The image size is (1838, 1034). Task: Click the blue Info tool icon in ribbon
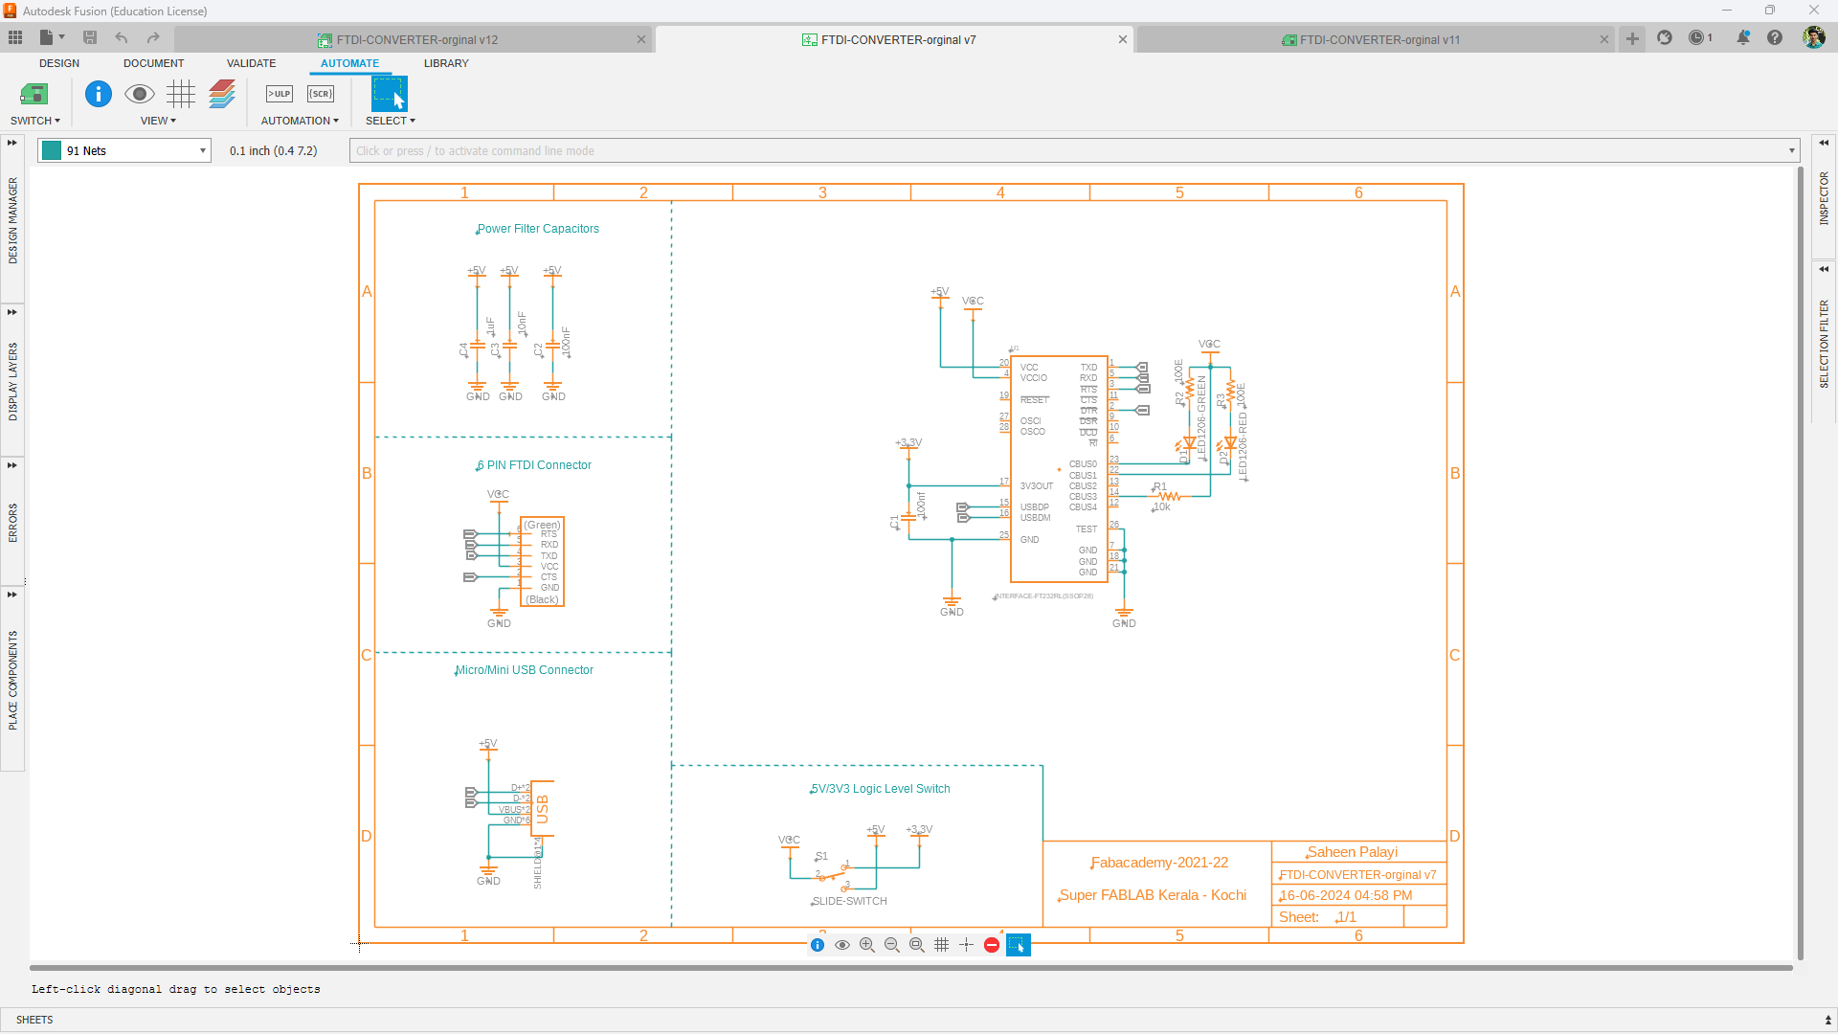(98, 94)
